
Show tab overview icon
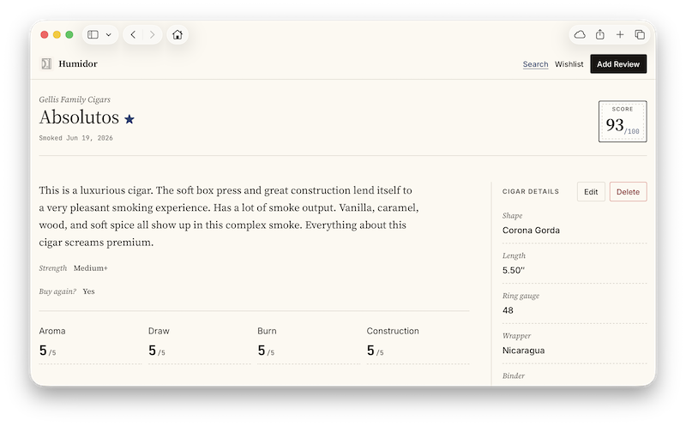point(640,34)
